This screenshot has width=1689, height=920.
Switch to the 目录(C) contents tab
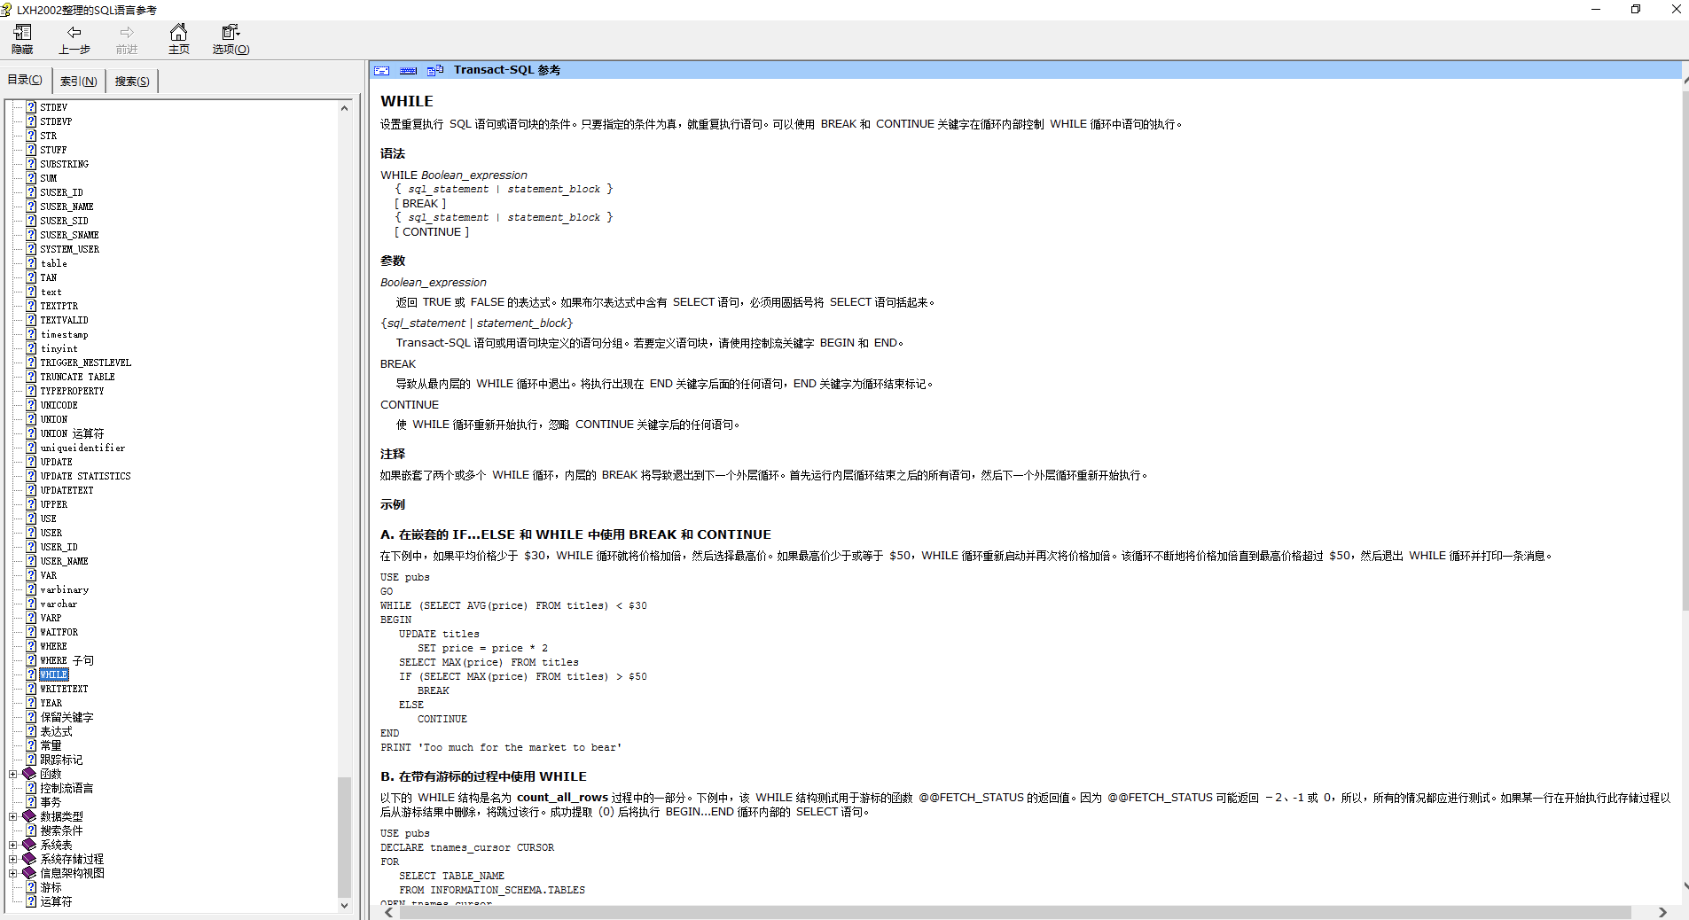(25, 80)
